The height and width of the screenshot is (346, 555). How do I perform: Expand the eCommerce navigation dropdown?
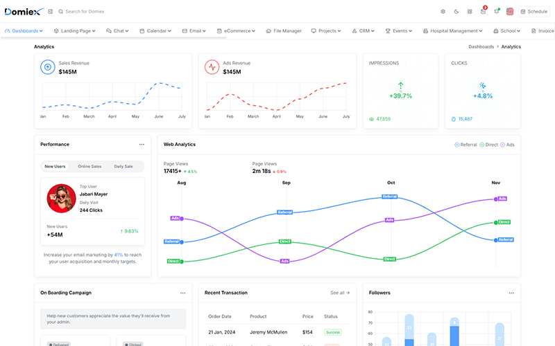(x=236, y=31)
